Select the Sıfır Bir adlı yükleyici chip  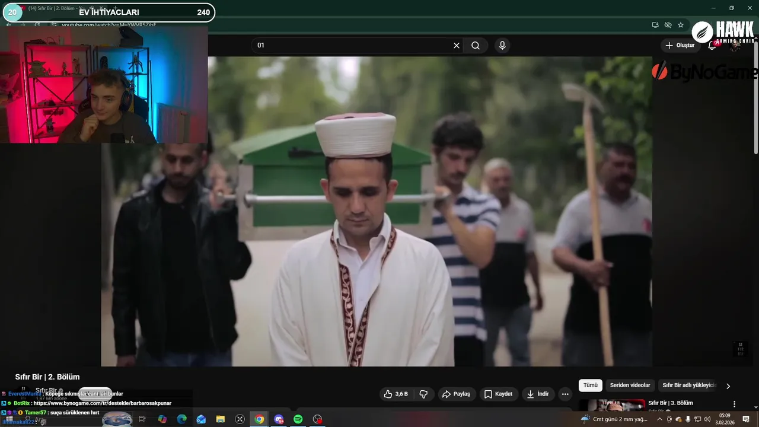pyautogui.click(x=689, y=385)
